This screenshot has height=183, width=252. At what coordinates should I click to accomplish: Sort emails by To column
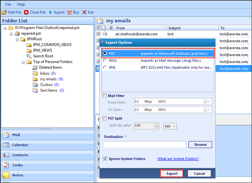pyautogui.click(x=235, y=28)
